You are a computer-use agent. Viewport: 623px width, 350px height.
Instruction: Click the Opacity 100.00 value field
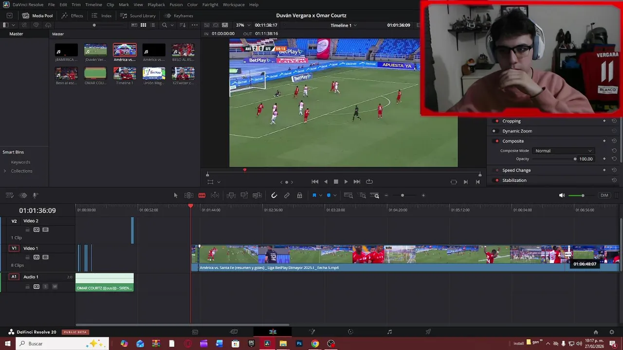tap(586, 159)
